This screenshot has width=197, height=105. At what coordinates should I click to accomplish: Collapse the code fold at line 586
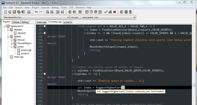tap(45, 33)
